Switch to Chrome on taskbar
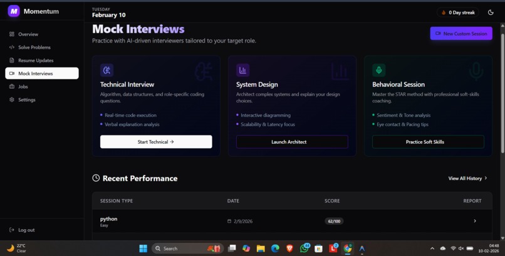 point(348,249)
